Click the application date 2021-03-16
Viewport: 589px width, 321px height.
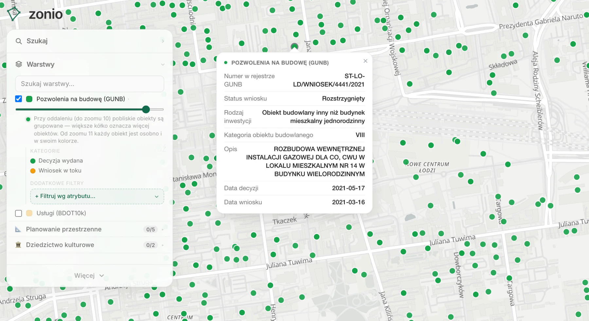pos(348,202)
